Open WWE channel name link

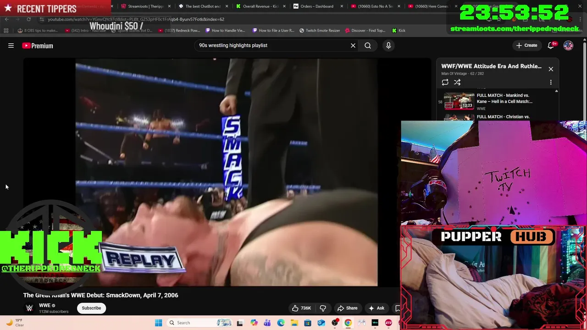click(x=44, y=305)
